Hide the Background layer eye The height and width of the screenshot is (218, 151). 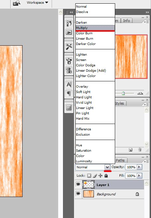[78, 194]
